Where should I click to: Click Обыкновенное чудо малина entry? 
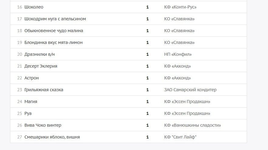tap(54, 31)
